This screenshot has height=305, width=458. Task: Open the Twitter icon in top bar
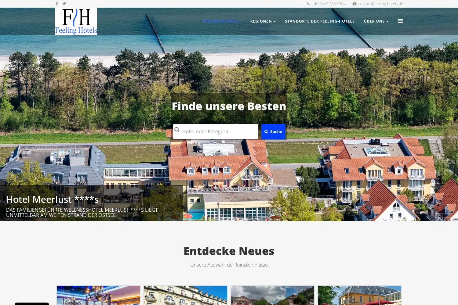(64, 4)
